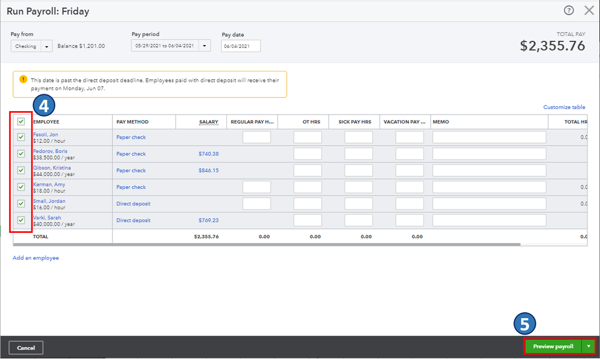The image size is (600, 359).
Task: Click Regular Pay hours field for Fasoli, Jon
Action: click(256, 137)
